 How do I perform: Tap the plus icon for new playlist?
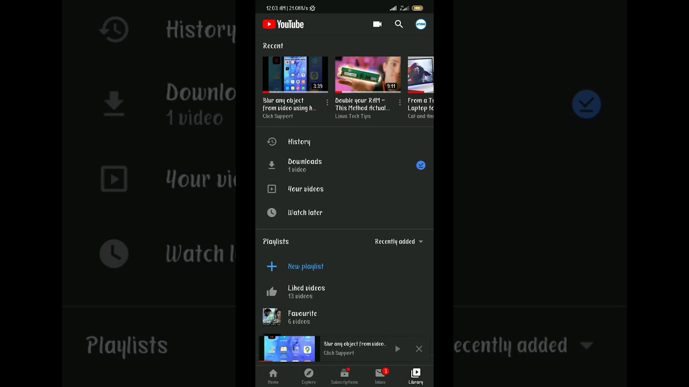tap(272, 267)
